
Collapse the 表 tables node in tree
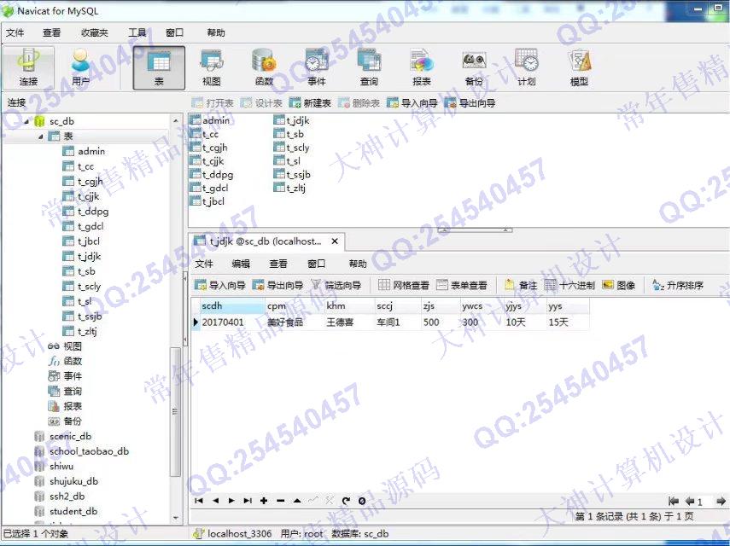pos(40,136)
